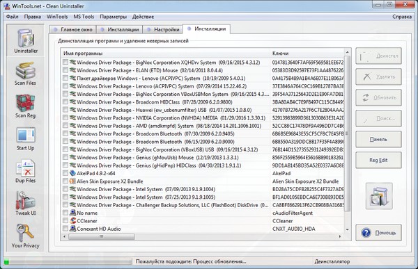This screenshot has width=418, height=269.
Task: Click the list scroll down arrow
Action: click(347, 229)
